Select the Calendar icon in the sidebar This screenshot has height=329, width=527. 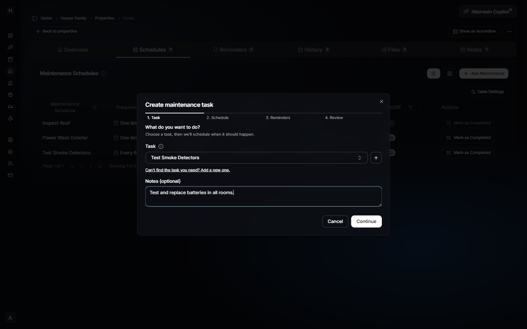click(x=10, y=59)
